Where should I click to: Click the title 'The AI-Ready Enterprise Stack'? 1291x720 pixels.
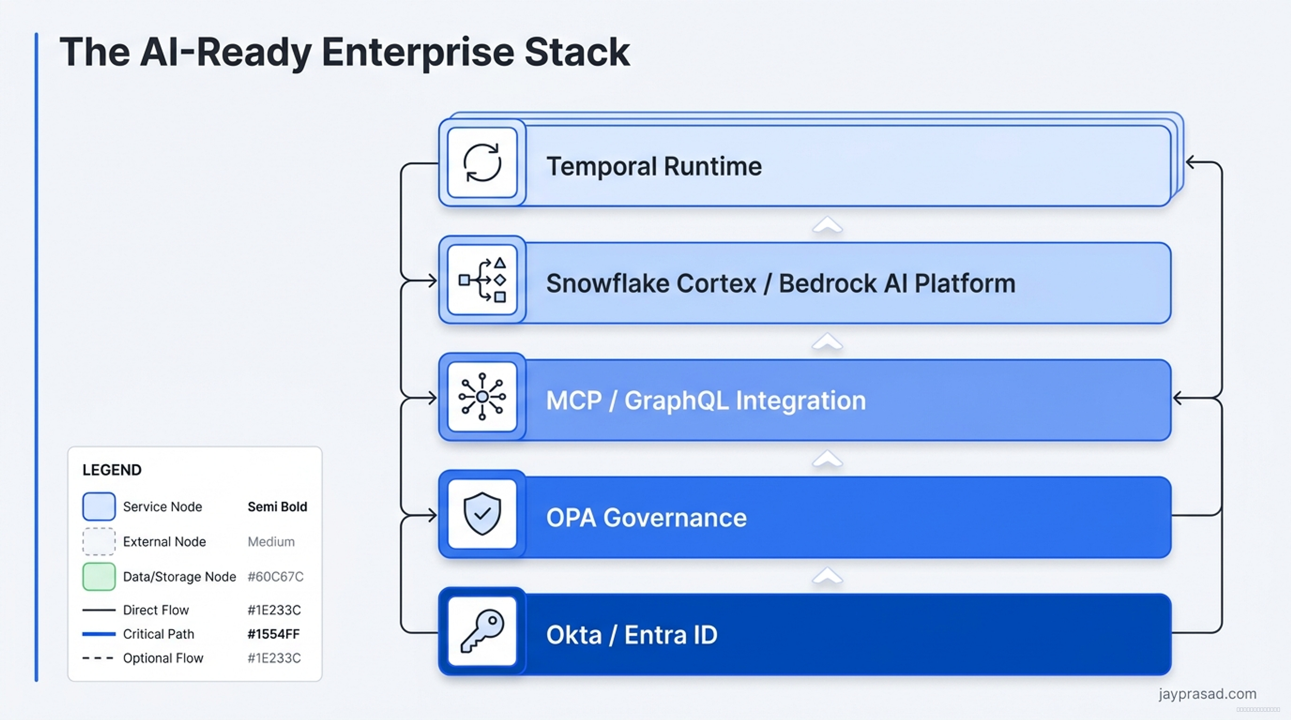[x=345, y=52]
